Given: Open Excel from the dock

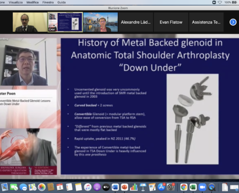Looking at the screenshot, I should click(x=193, y=187).
